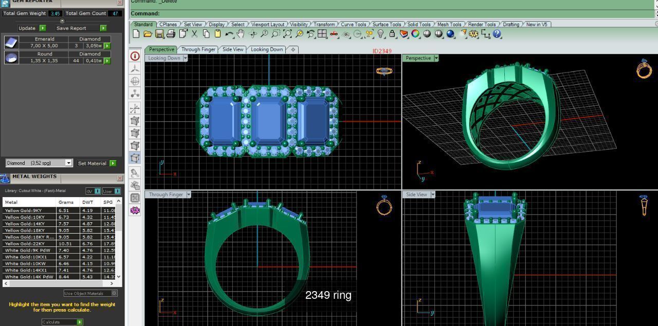Switch to the Curve Tools toolbar tab

click(x=354, y=24)
